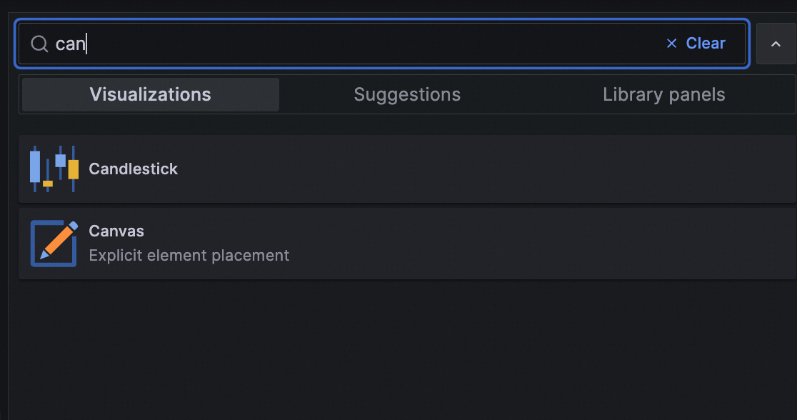Click blank space in the Candlestick row
Screen dimensions: 797x420
click(483, 169)
